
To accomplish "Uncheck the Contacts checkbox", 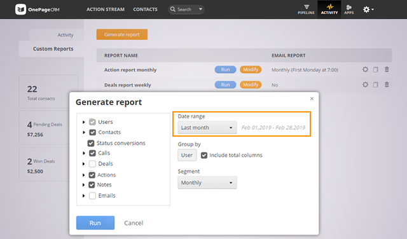I will 92,132.
